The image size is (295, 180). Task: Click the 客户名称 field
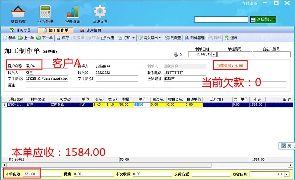pyautogui.click(x=47, y=66)
